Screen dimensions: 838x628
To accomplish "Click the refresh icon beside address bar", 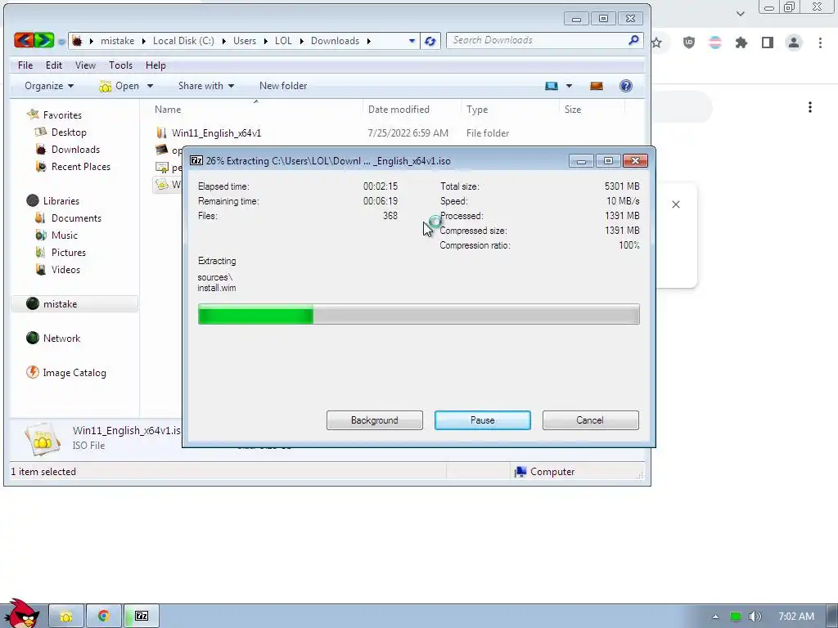I will [x=430, y=41].
